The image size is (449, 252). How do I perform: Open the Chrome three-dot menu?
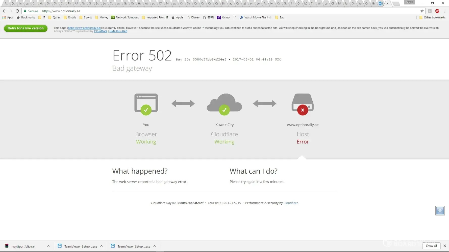click(x=445, y=11)
